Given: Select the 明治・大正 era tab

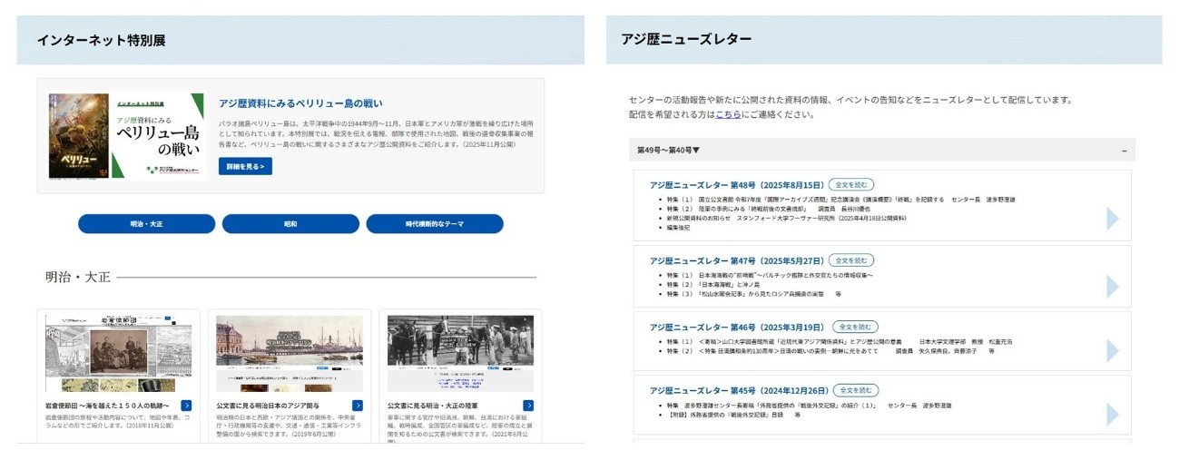Looking at the screenshot, I should pos(146,224).
